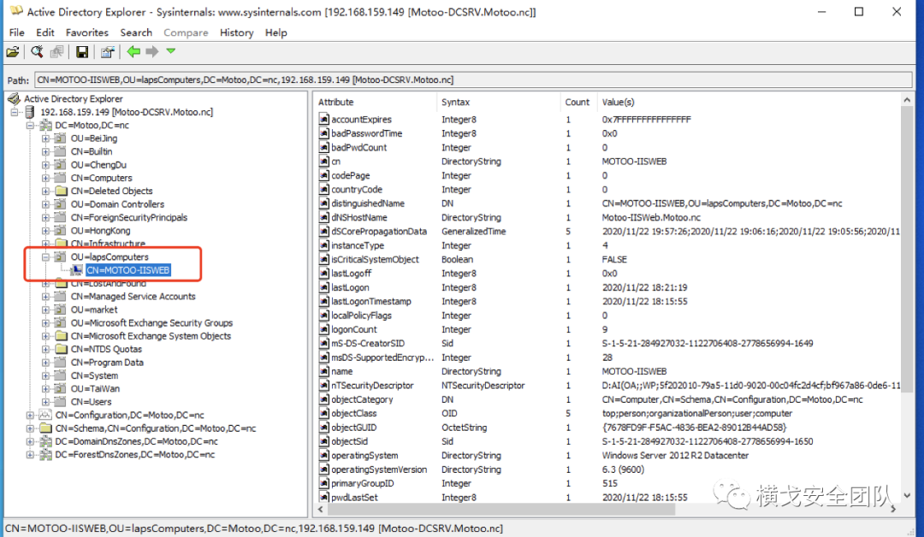The width and height of the screenshot is (924, 537).
Task: Click inside the Path address field
Action: pos(342,78)
